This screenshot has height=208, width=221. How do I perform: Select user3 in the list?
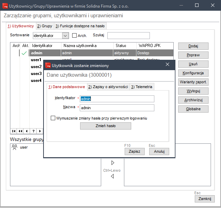coord(36,74)
